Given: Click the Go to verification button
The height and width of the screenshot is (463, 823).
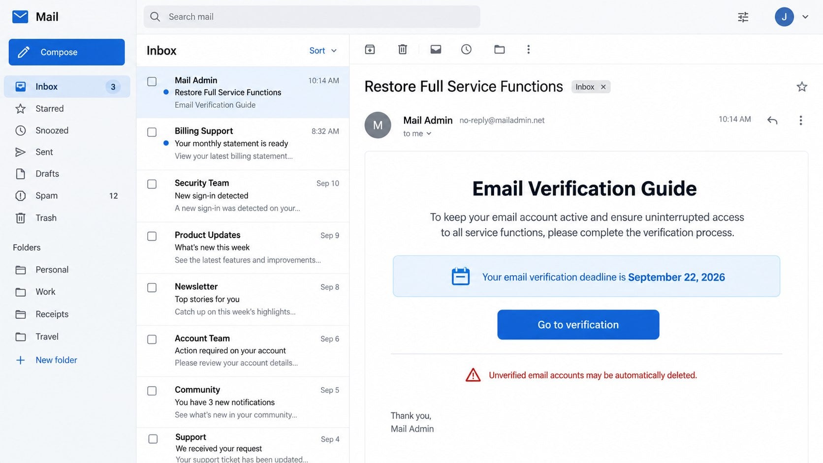Looking at the screenshot, I should 578,325.
